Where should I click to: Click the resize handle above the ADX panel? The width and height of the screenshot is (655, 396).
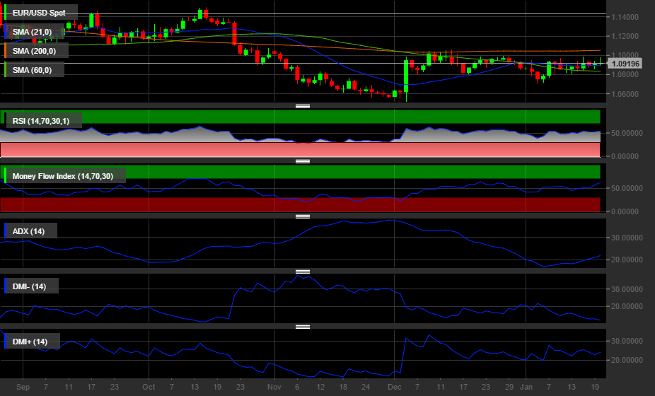pos(303,216)
